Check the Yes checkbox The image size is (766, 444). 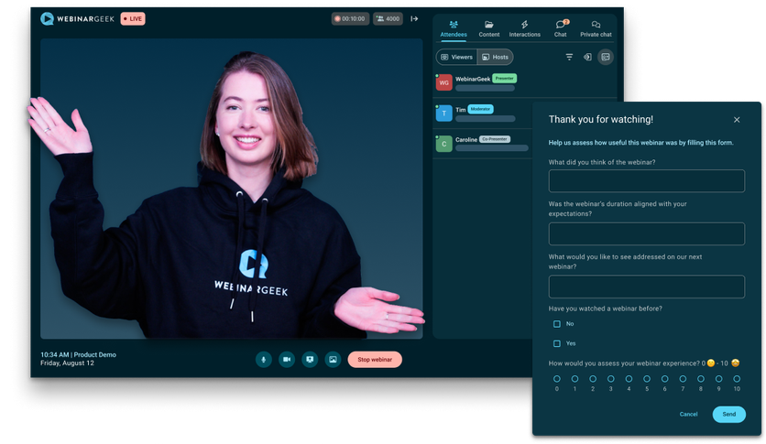pyautogui.click(x=556, y=343)
